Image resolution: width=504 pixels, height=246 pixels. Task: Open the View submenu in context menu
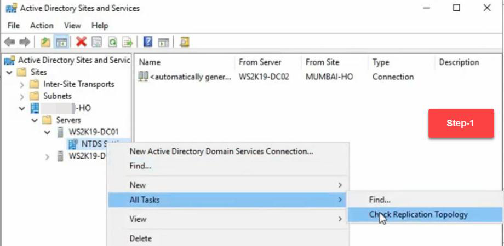click(228, 219)
